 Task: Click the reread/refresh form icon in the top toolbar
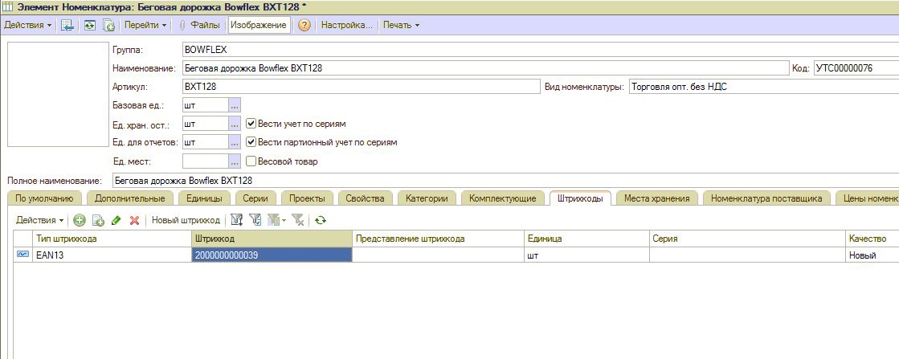[89, 25]
